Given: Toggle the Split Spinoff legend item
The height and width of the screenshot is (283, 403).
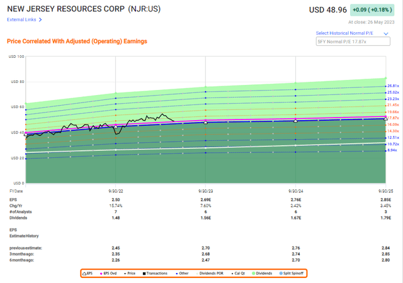Looking at the screenshot, I should click(x=292, y=274).
